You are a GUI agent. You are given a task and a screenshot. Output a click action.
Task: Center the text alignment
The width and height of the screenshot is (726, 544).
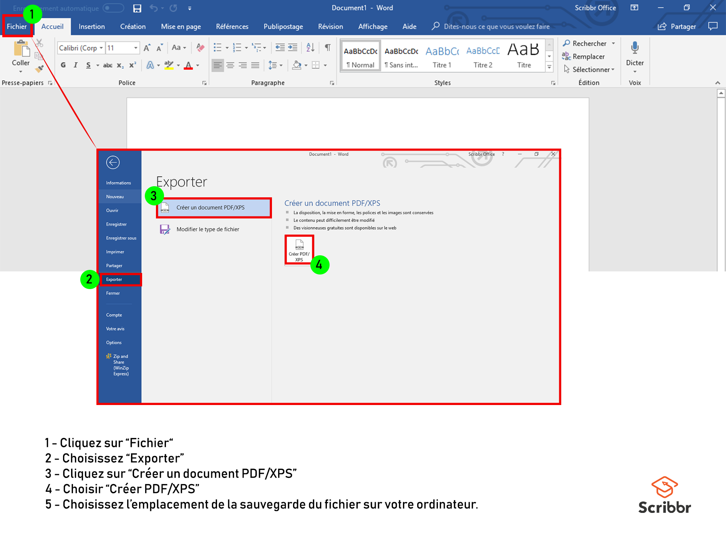point(230,65)
